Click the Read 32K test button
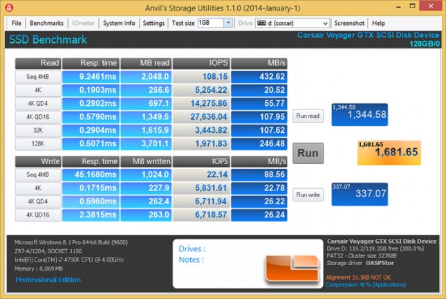Image resolution: width=446 pixels, height=299 pixels. (38, 130)
